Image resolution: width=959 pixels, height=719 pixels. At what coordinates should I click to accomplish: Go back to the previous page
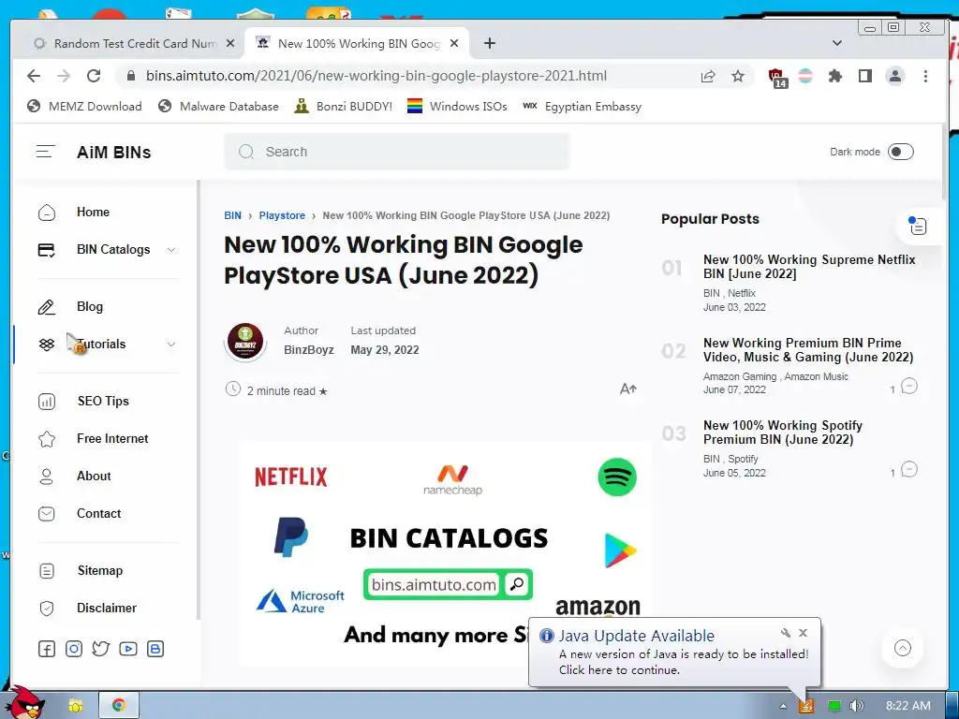point(34,76)
